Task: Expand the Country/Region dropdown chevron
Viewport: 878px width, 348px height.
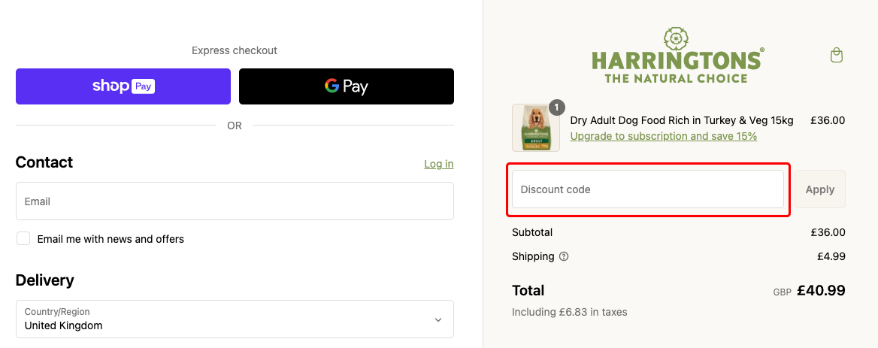Action: 438,319
